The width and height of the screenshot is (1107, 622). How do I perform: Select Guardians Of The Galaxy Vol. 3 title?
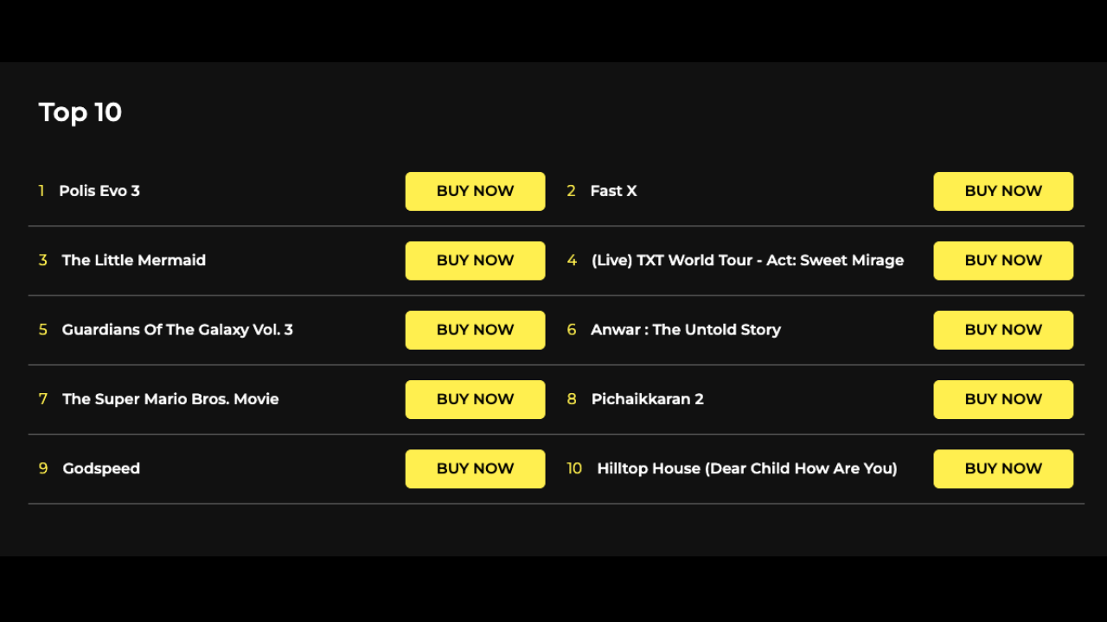(x=177, y=329)
